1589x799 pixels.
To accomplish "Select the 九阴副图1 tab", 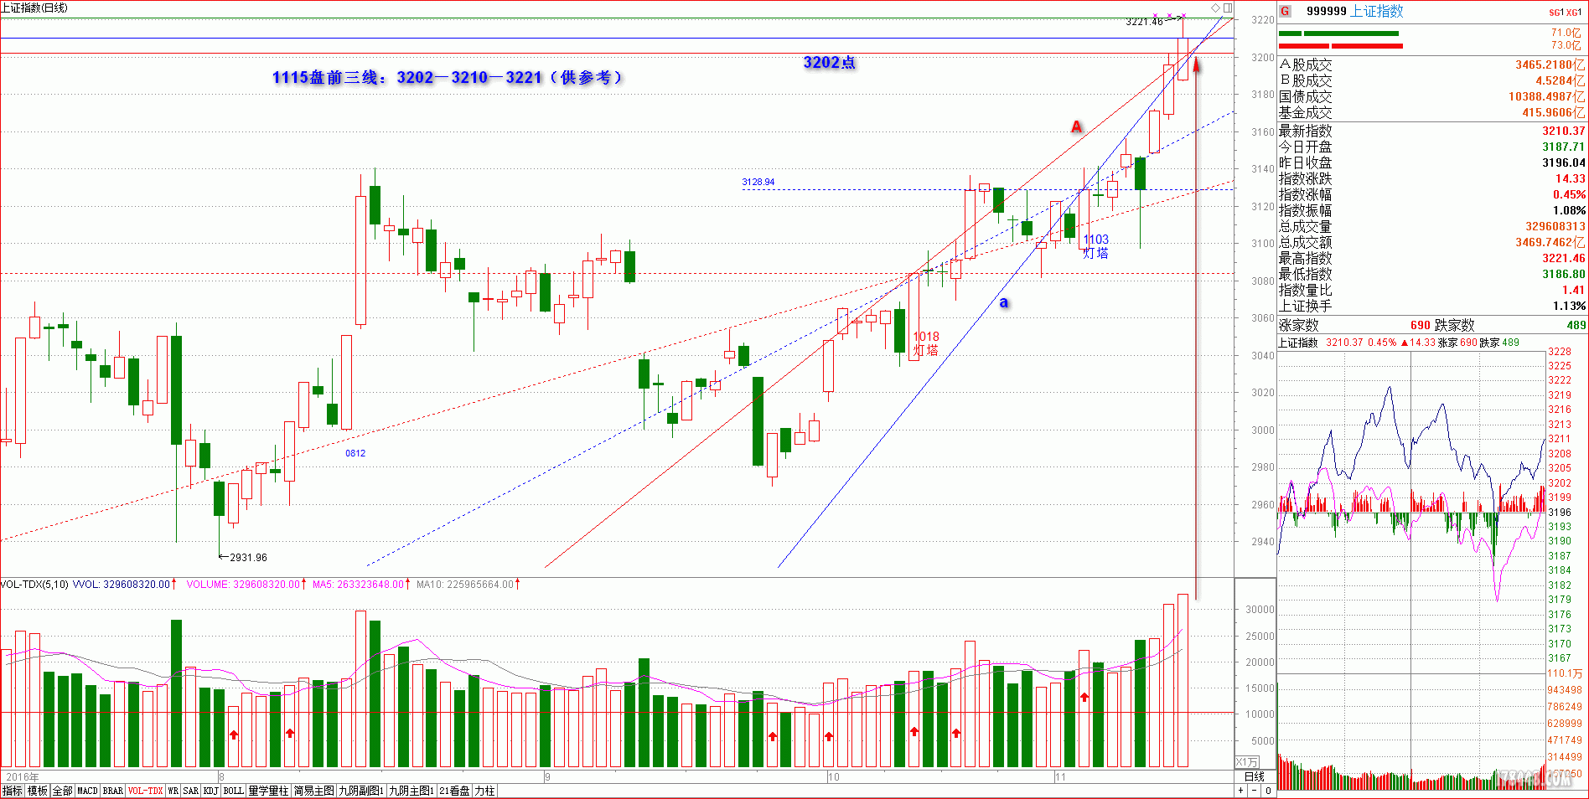I will pos(361,791).
